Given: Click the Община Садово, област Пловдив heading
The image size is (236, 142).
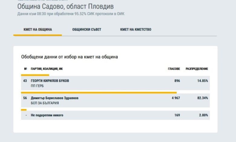Looking at the screenshot, I should (x=65, y=6).
